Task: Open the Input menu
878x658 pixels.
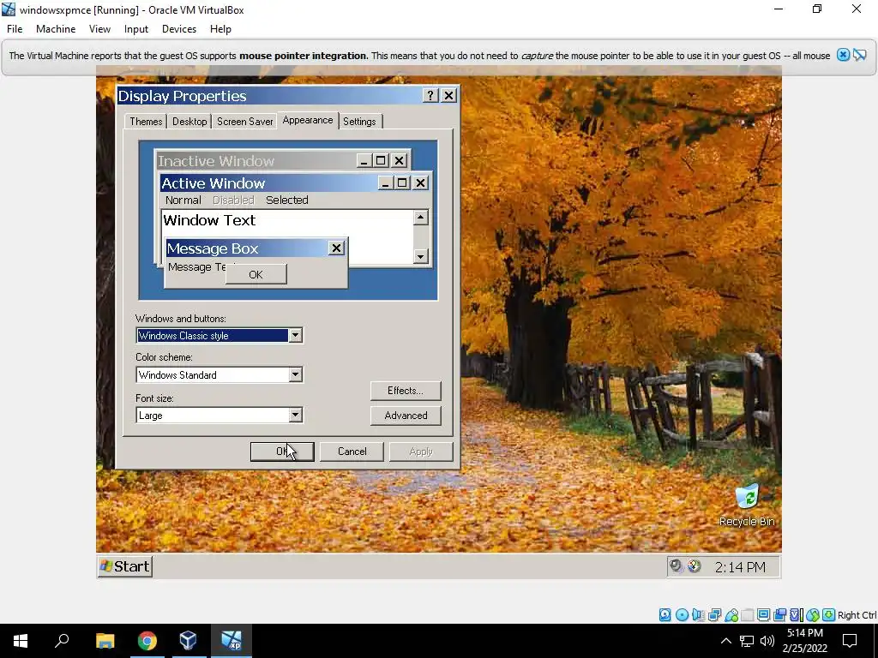Action: [136, 29]
